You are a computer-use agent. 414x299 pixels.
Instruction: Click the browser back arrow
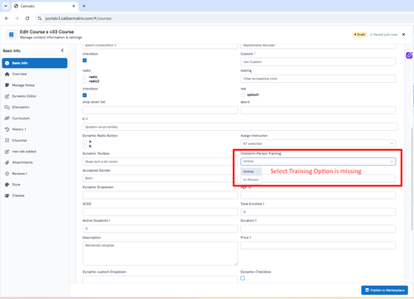[7, 18]
